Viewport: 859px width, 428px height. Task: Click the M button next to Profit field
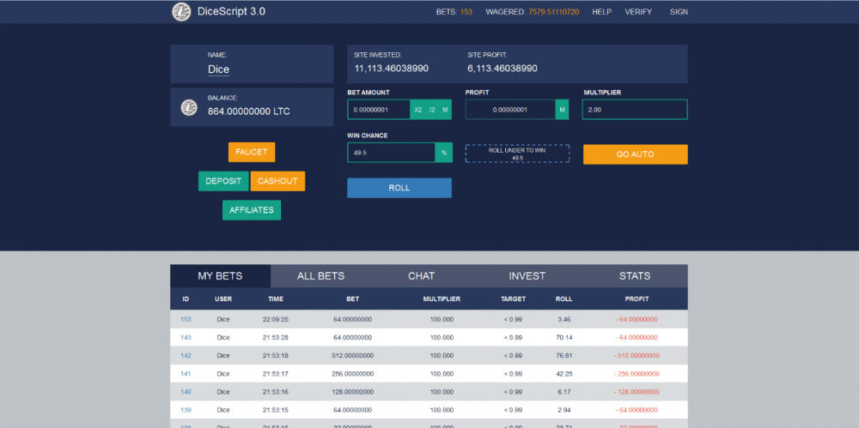pos(562,110)
